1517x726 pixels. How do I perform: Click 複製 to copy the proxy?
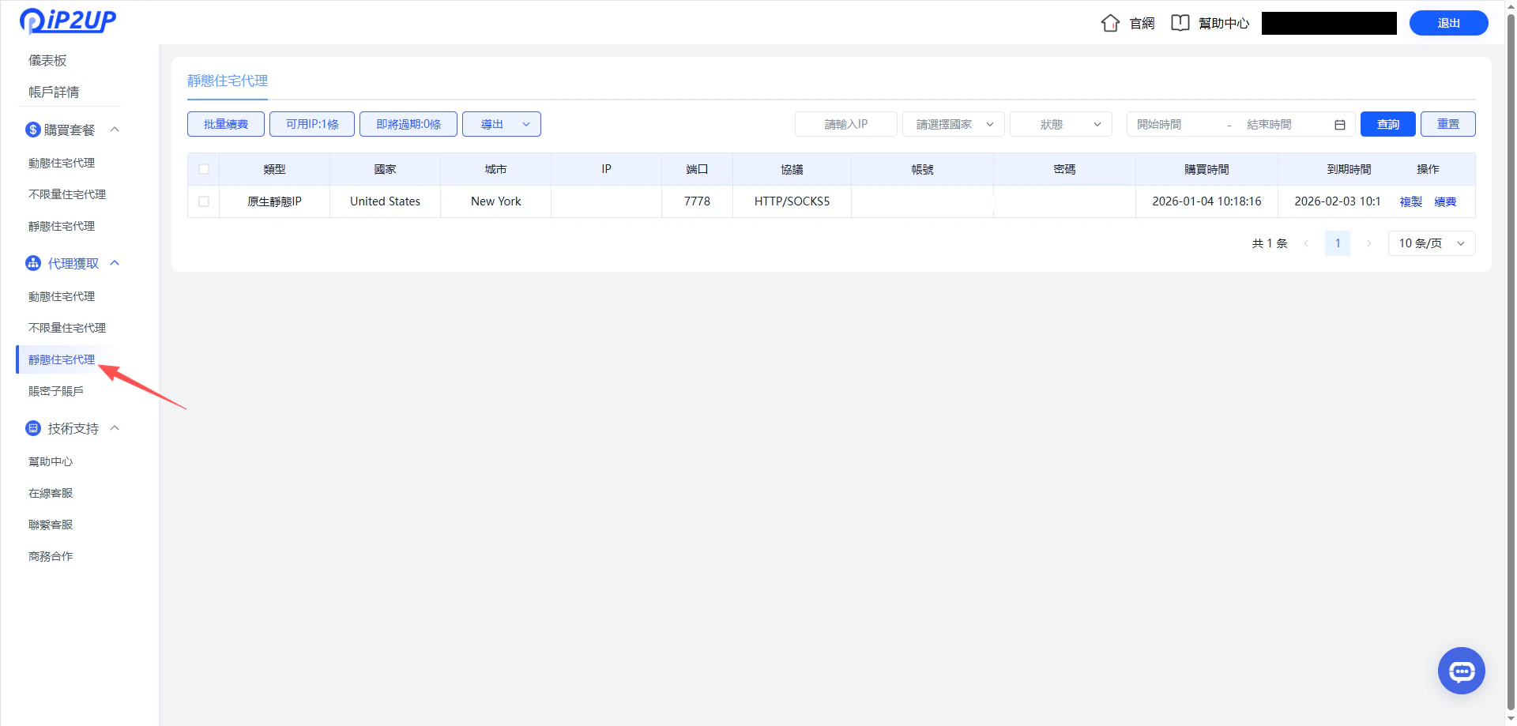click(1410, 201)
